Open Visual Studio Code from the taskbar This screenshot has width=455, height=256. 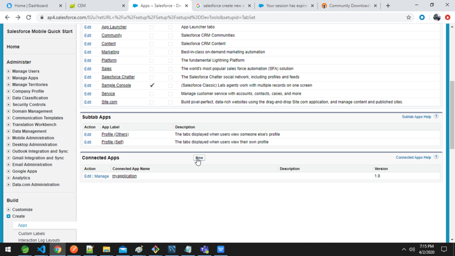(41, 249)
